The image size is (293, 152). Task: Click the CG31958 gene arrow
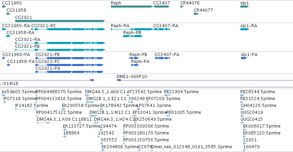click(x=8, y=14)
